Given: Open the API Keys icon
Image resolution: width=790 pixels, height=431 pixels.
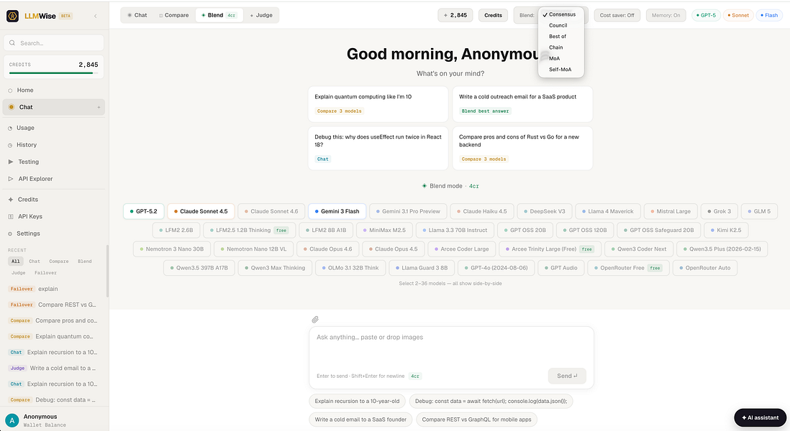Looking at the screenshot, I should pos(11,216).
